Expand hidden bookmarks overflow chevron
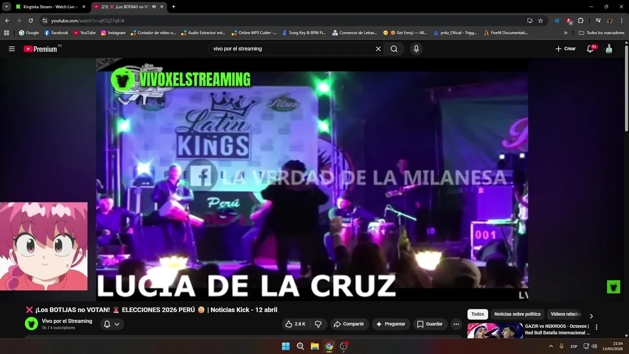Screen dimensions: 629x354 [566, 33]
